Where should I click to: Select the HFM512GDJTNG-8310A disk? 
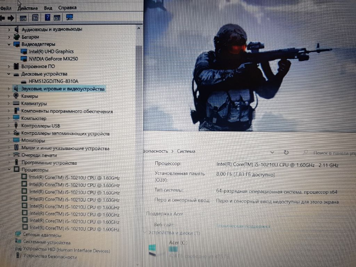53,81
